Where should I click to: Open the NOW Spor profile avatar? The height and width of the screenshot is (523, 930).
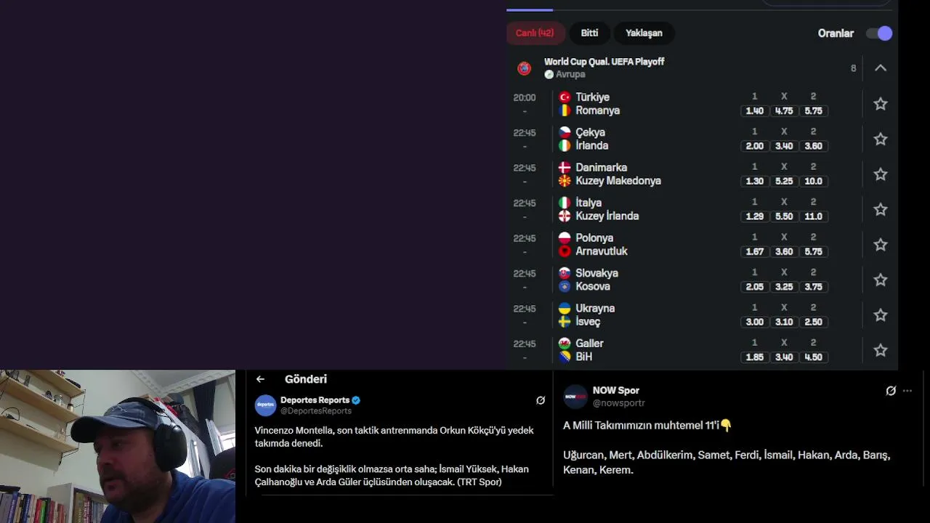click(575, 397)
